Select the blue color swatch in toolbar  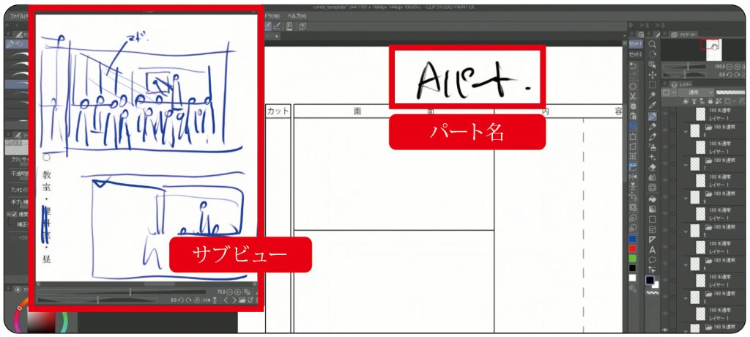[x=631, y=239]
